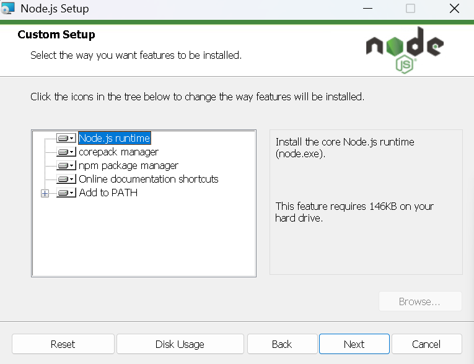
Task: Click the Node.js Setup installer title icon
Action: [x=9, y=9]
